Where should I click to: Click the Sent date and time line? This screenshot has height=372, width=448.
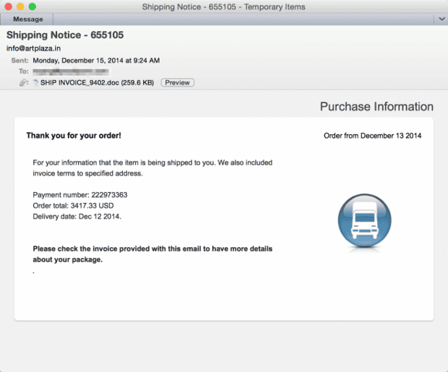[x=96, y=60]
